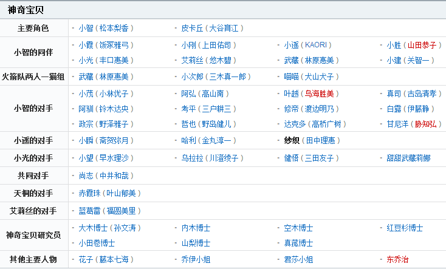Open the 叶越 link
The width and height of the screenshot is (446, 269).
[x=291, y=94]
